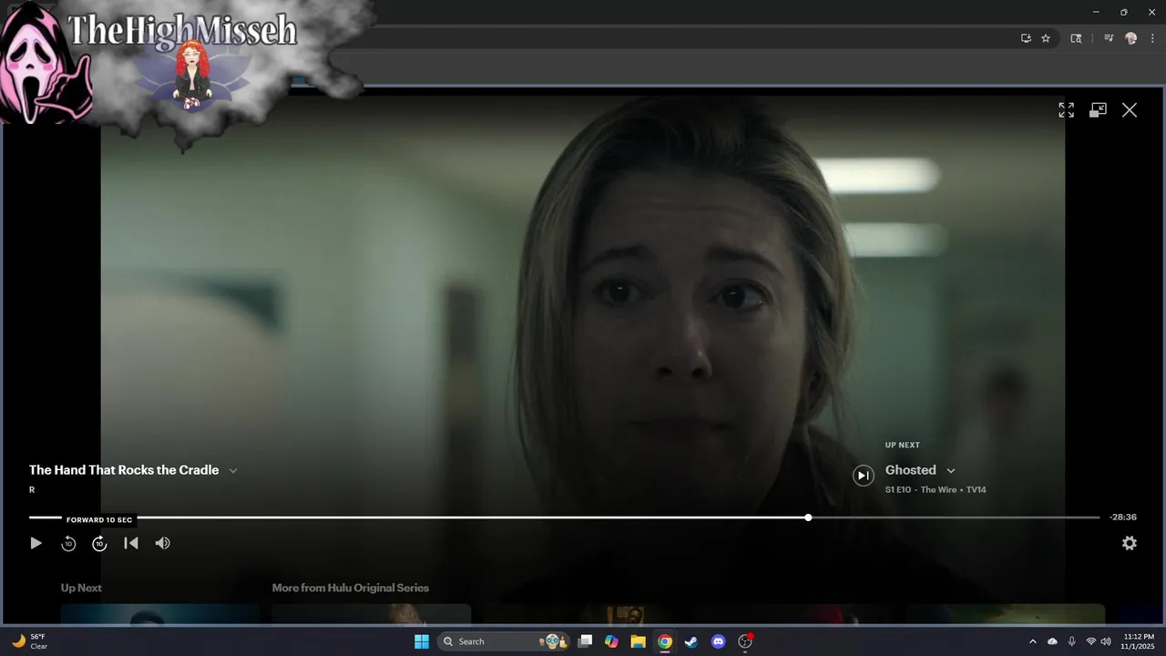The height and width of the screenshot is (656, 1166).
Task: Open Steam from the taskbar
Action: click(x=691, y=641)
